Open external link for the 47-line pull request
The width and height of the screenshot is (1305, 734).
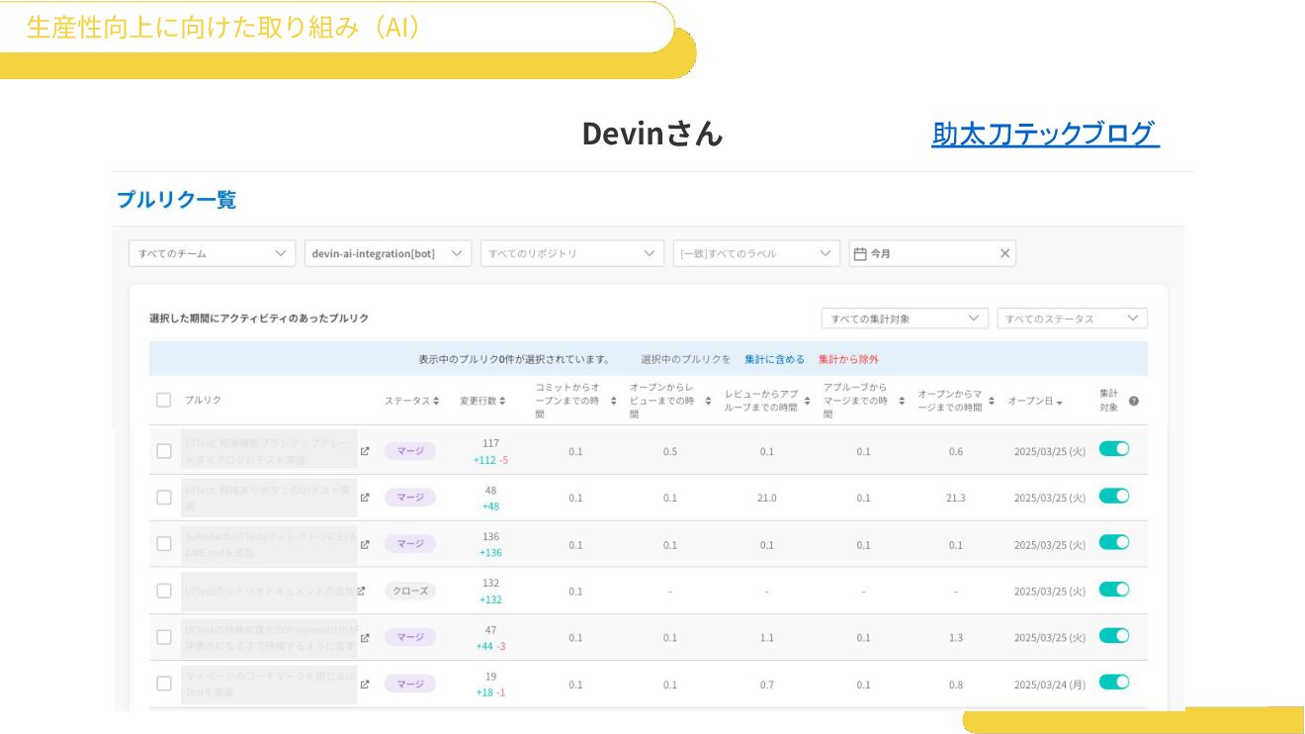[365, 637]
